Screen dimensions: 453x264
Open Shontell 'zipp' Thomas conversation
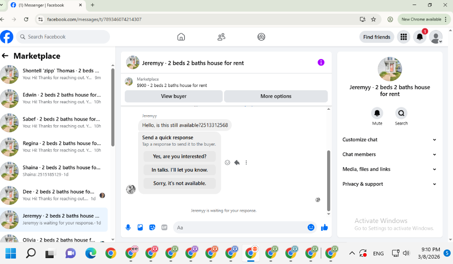(54, 74)
